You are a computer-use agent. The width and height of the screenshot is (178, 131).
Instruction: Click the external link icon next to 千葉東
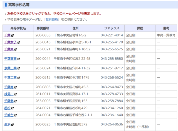click(15, 49)
